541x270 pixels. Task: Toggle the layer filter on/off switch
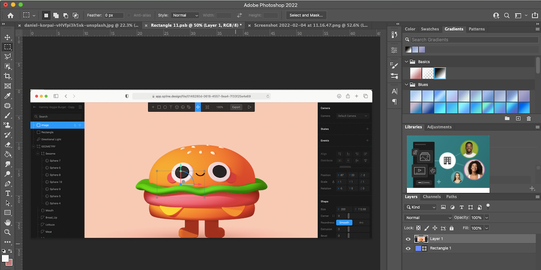(488, 206)
